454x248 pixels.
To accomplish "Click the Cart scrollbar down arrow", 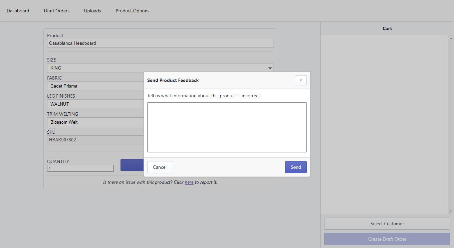I will (x=451, y=211).
